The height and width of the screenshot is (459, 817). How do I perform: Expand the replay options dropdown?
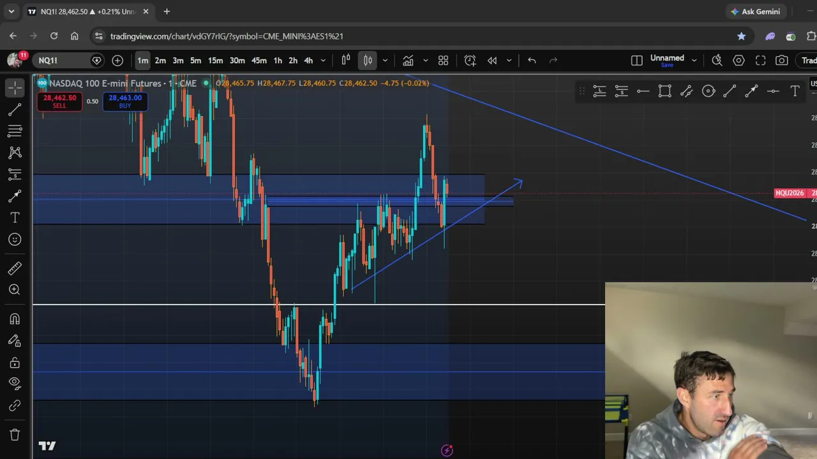(x=509, y=61)
